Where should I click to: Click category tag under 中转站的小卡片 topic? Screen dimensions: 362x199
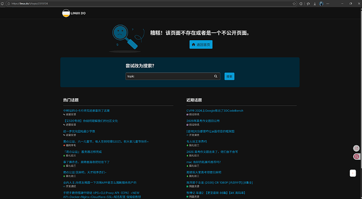69,114
